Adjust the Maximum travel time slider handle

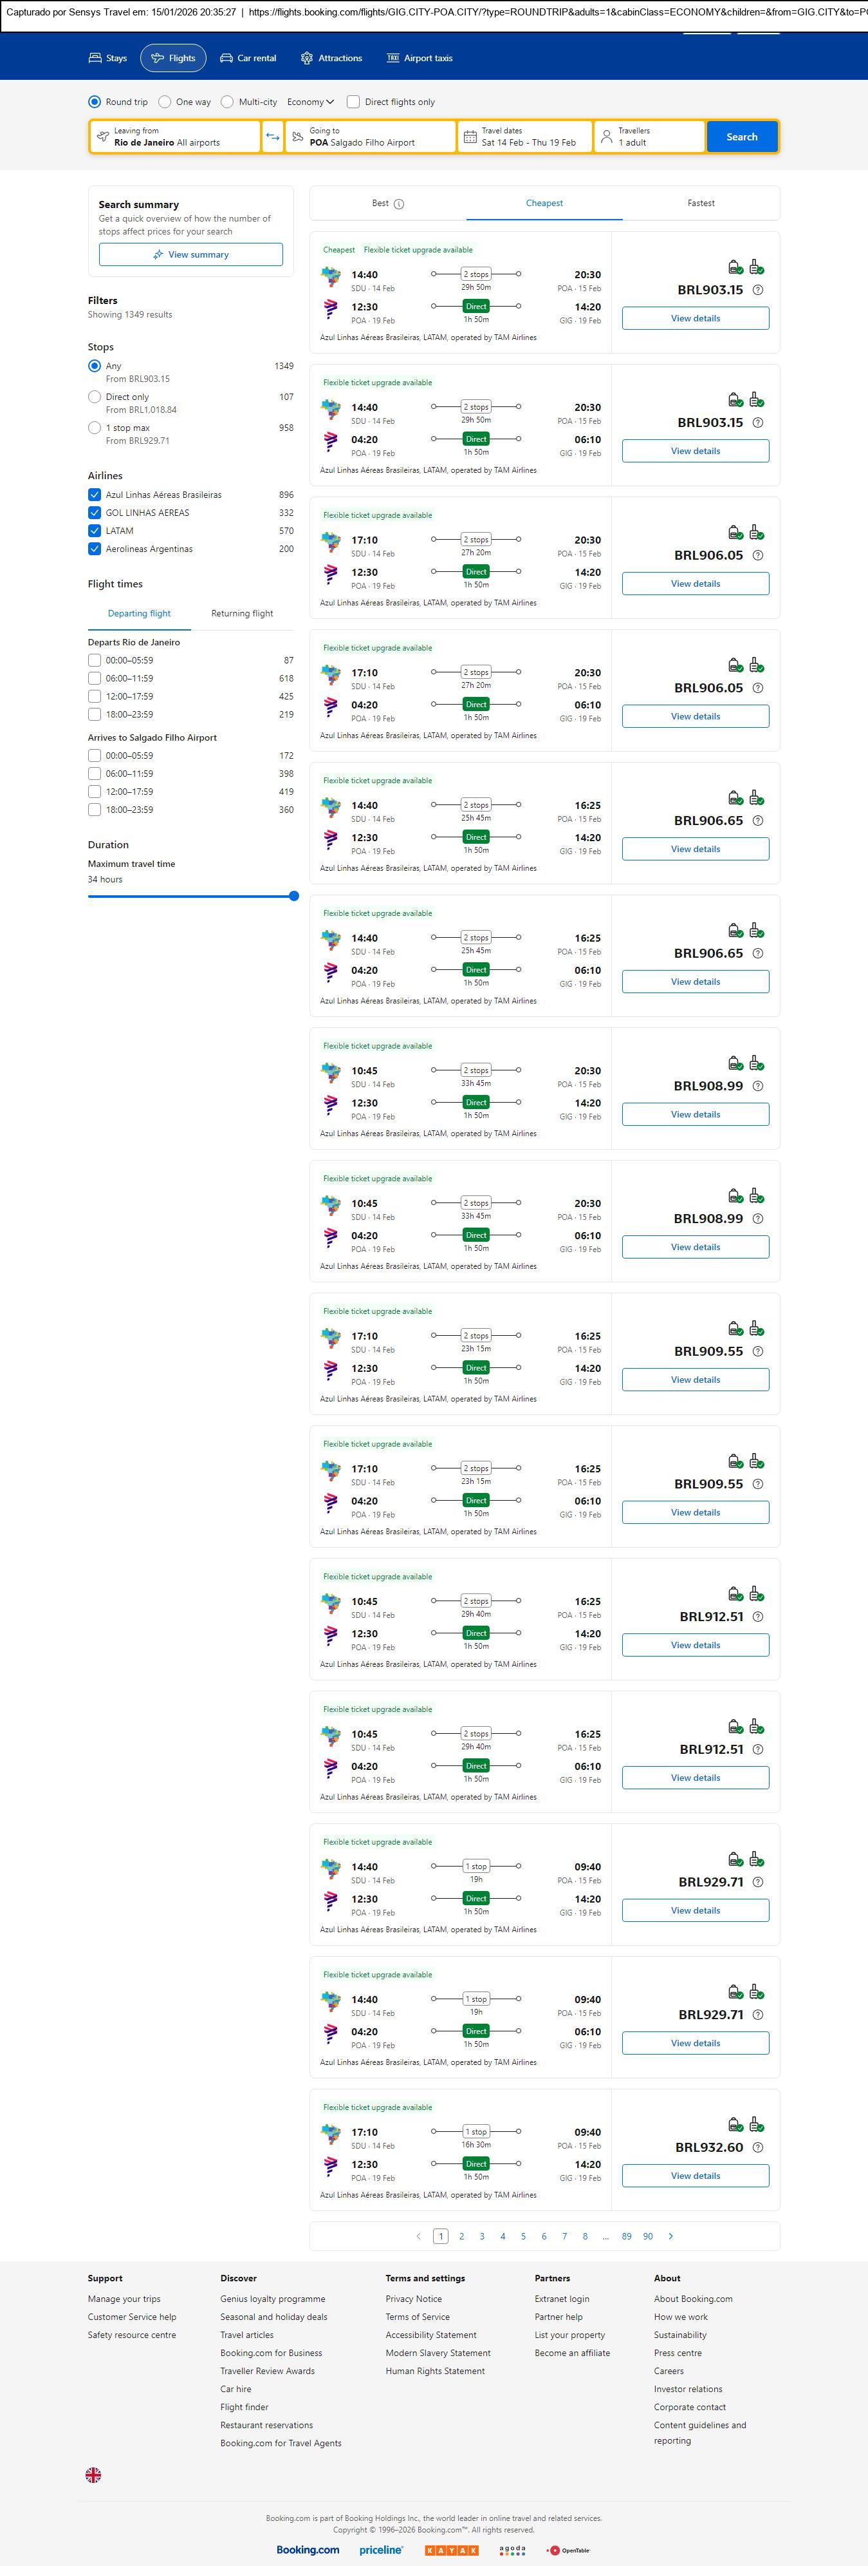pyautogui.click(x=293, y=895)
